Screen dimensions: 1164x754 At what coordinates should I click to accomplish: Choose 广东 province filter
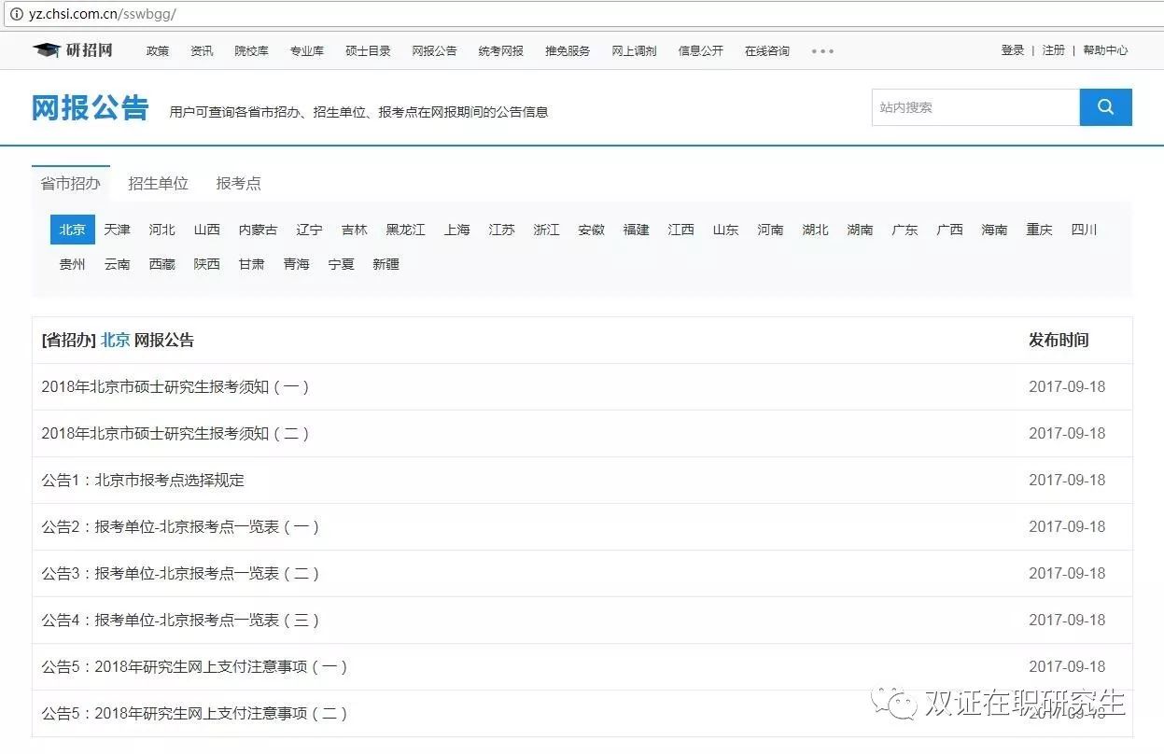click(905, 230)
